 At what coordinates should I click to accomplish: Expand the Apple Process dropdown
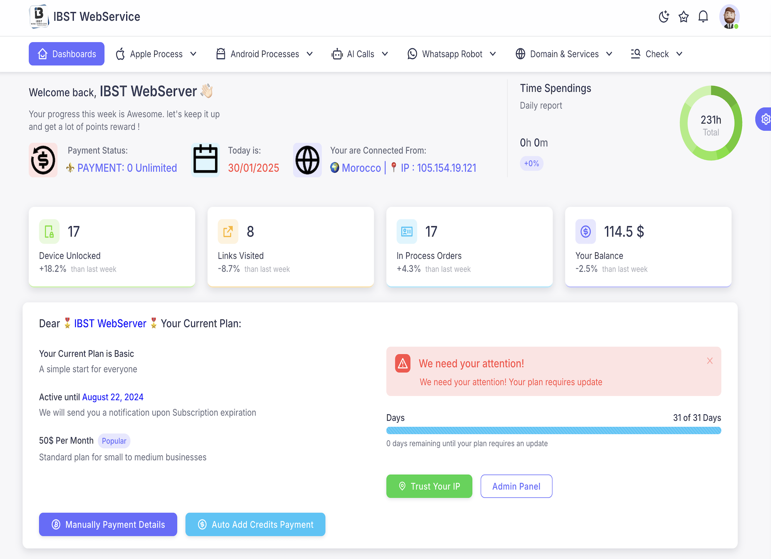tap(156, 54)
